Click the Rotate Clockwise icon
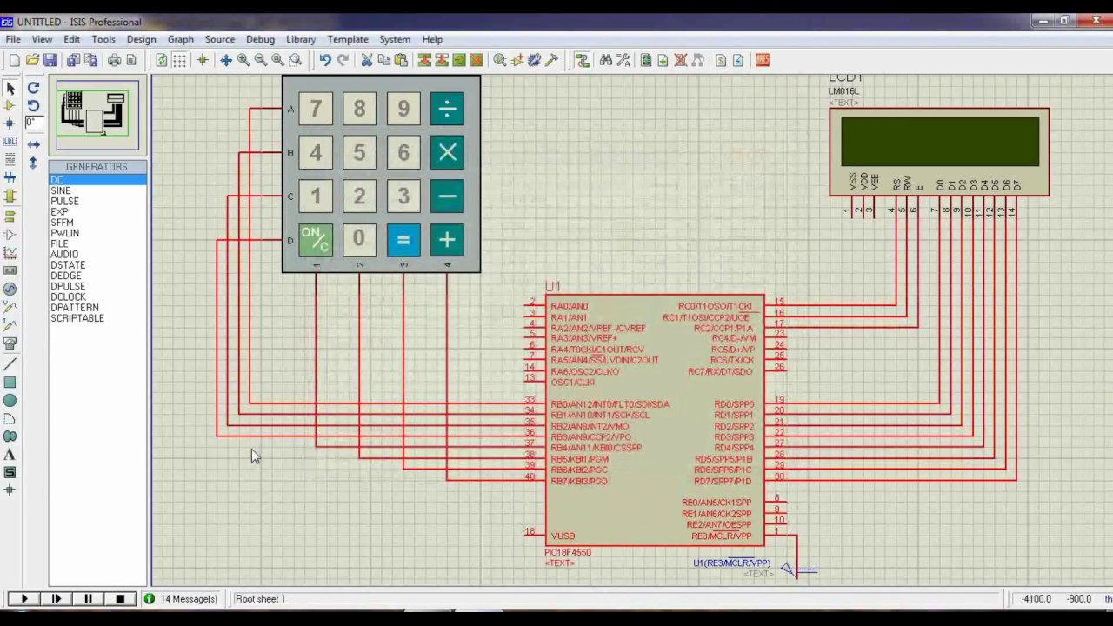 [33, 88]
